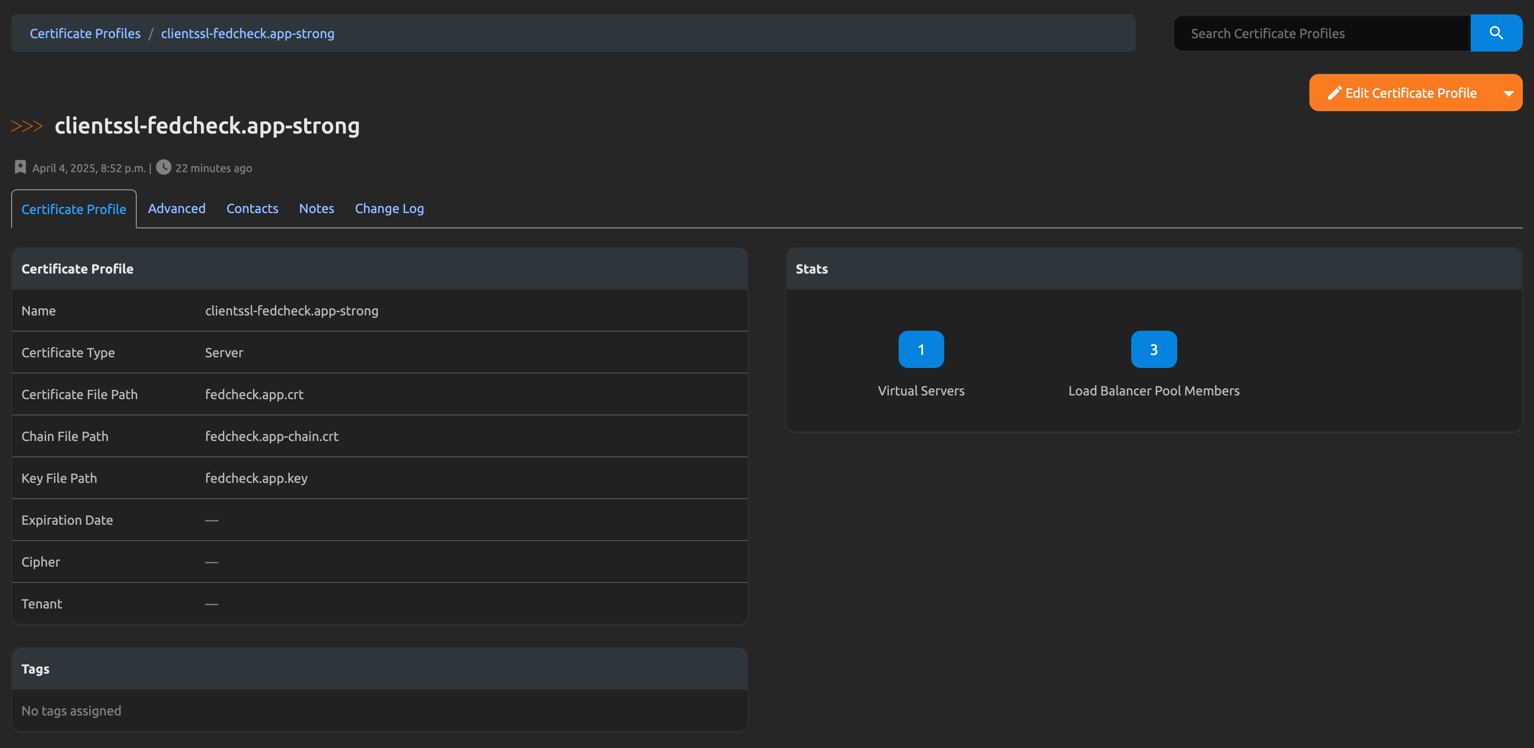Image resolution: width=1534 pixels, height=748 pixels.
Task: Open the Load Balancer Pool Members badge
Action: point(1154,350)
